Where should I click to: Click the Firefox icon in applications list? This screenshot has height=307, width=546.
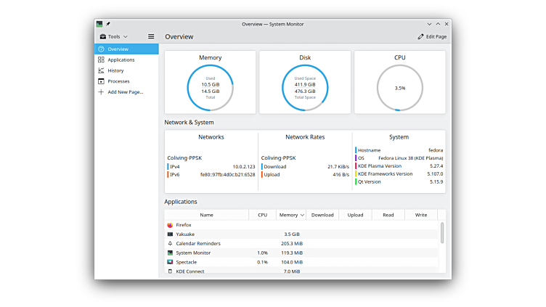tap(170, 225)
